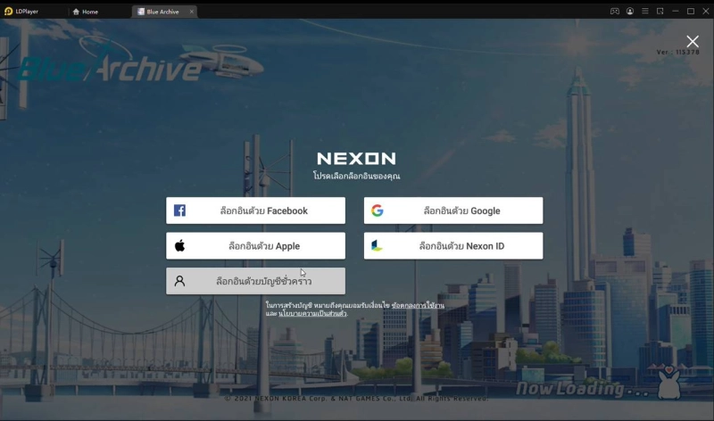Open the privacy policy link

click(x=312, y=314)
